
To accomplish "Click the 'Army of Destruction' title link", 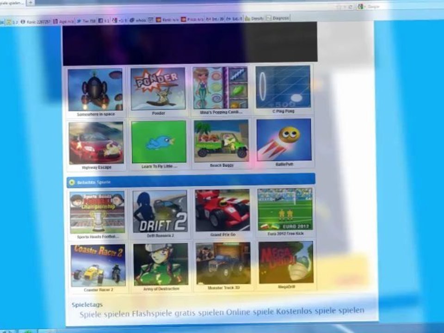I will tap(161, 289).
